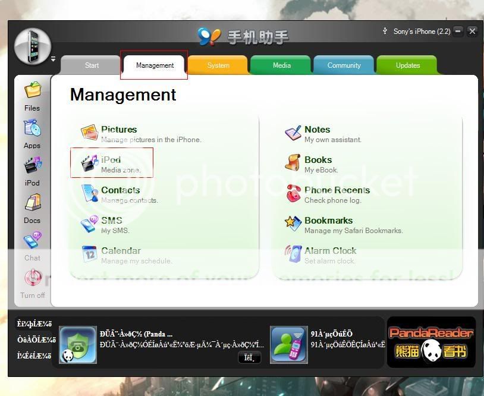Switch to the Updates tab
The image size is (484, 396).
pyautogui.click(x=408, y=65)
